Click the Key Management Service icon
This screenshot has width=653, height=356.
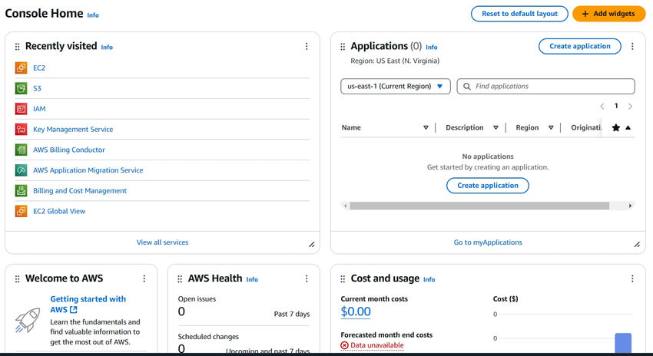tap(21, 130)
